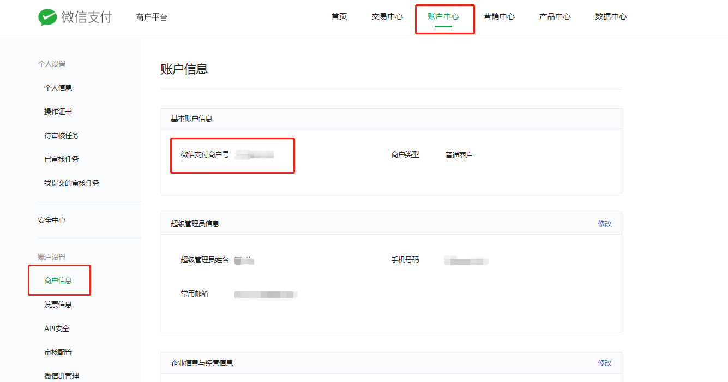Viewport: 728px width, 382px height.
Task: Click the WeChat Pay logo icon
Action: coord(47,17)
